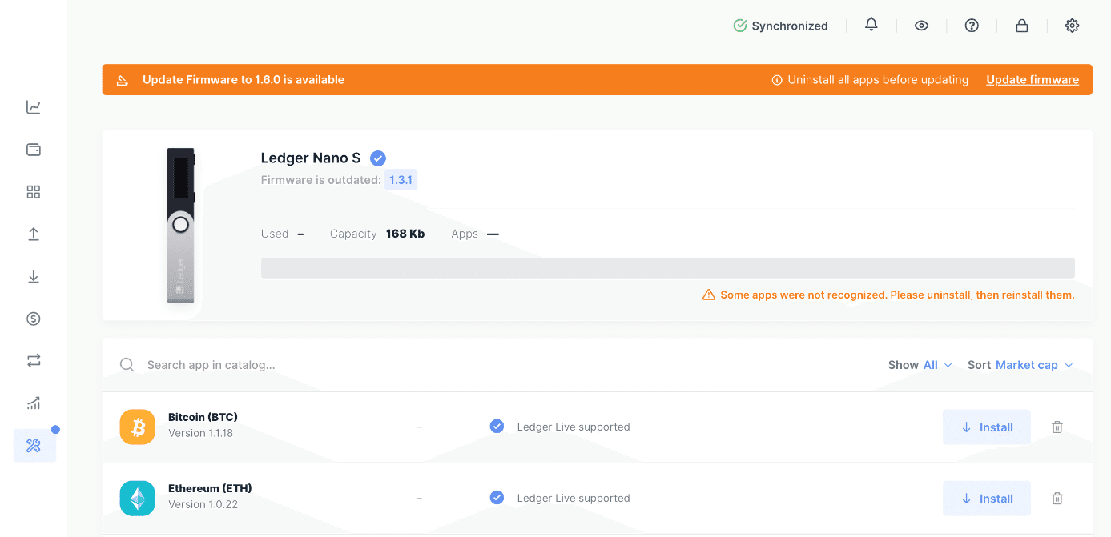Click the Search app in catalog field
This screenshot has height=537, width=1111.
320,365
